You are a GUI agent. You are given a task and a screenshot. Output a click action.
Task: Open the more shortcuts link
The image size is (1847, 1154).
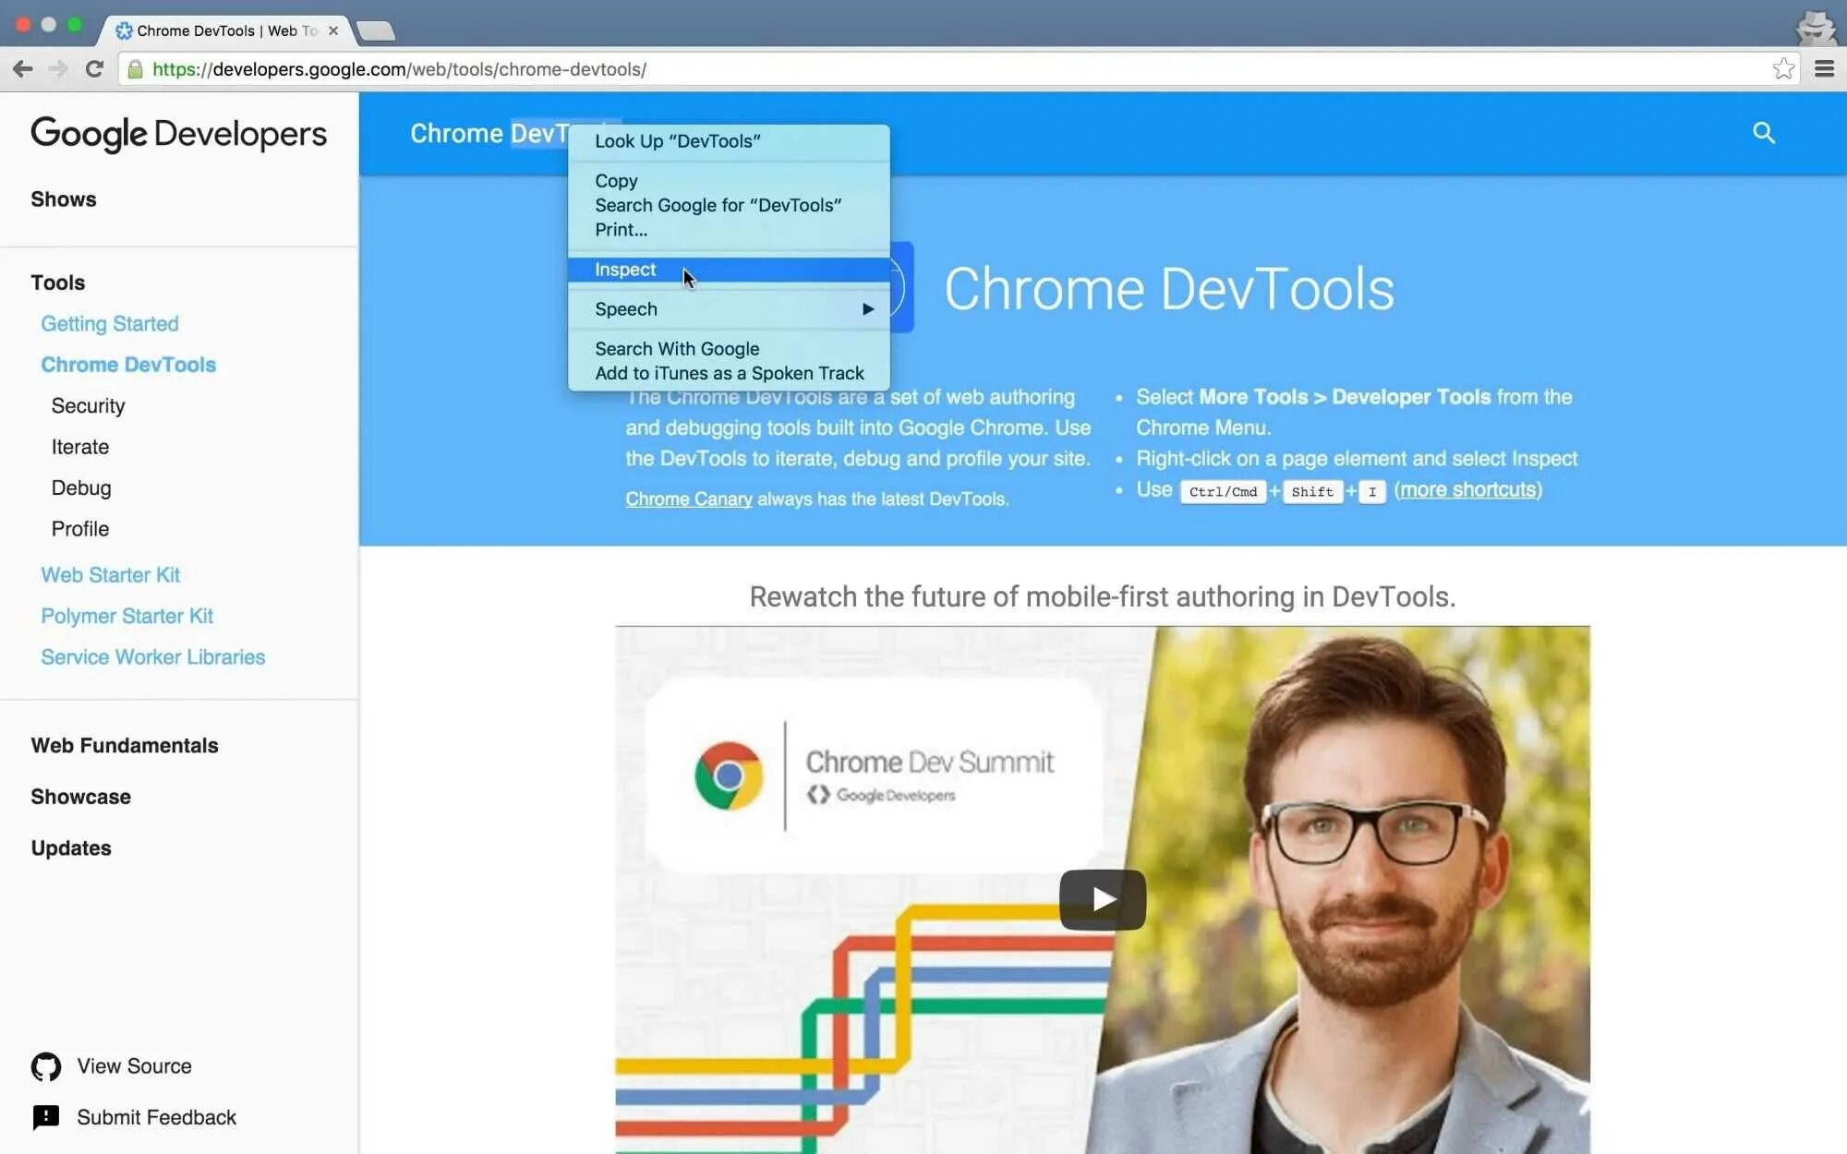[x=1467, y=490]
